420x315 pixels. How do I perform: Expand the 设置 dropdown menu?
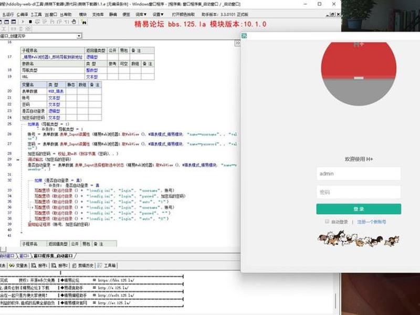click(158, 14)
